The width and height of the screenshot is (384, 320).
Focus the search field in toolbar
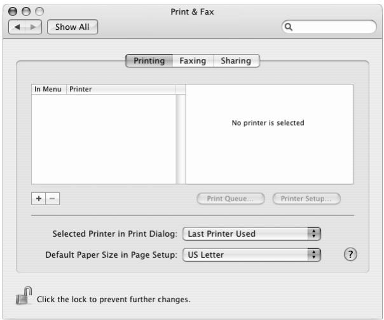coord(329,27)
